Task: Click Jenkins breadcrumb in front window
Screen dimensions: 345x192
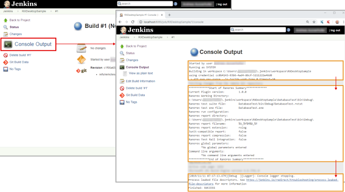Action: (124, 37)
